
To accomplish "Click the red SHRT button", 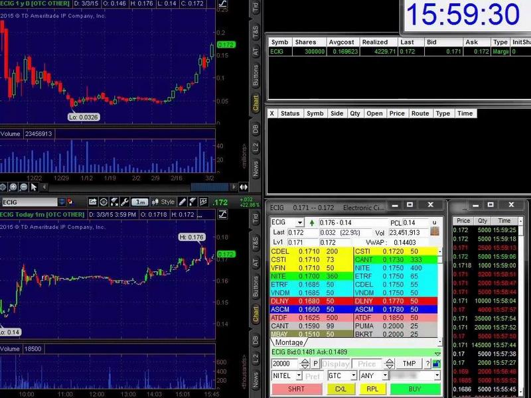I will [x=296, y=389].
